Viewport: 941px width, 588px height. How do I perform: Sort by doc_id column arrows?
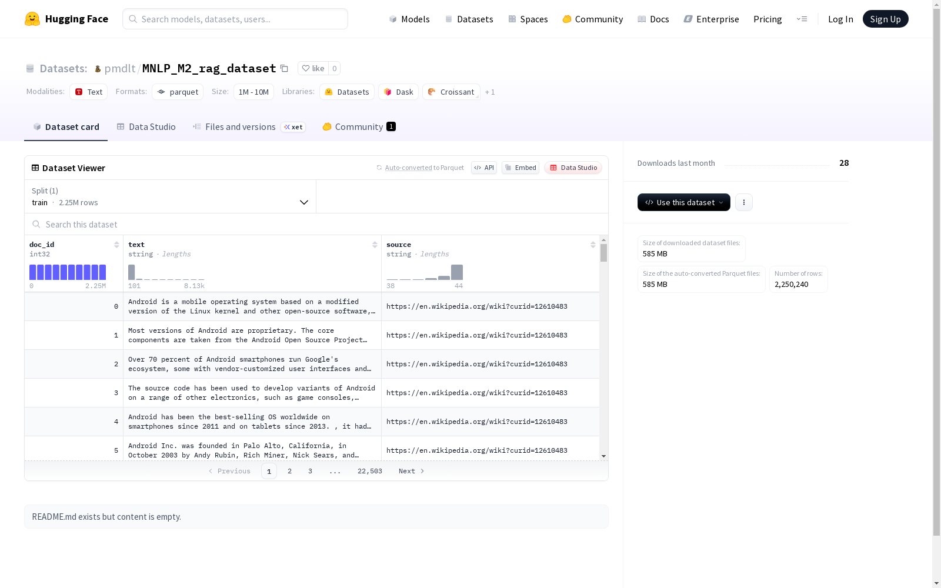(x=116, y=245)
